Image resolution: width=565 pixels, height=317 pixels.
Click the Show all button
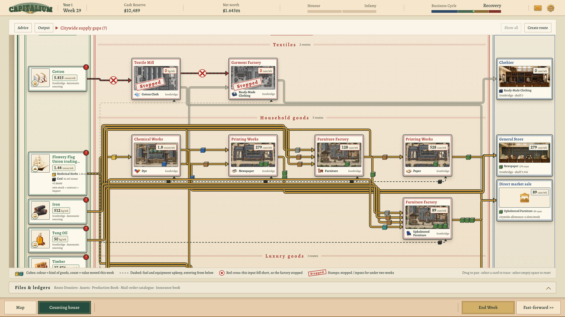(511, 28)
